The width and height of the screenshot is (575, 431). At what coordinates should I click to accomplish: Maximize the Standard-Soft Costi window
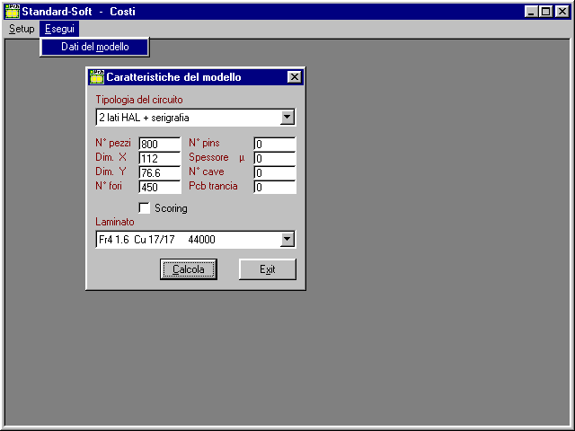tap(545, 12)
